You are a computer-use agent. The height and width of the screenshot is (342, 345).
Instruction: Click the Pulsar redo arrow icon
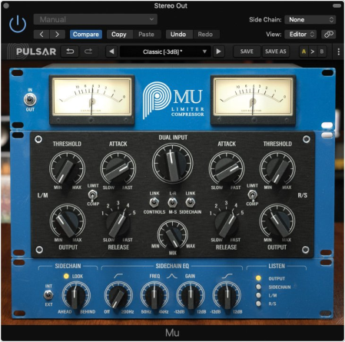(88, 51)
